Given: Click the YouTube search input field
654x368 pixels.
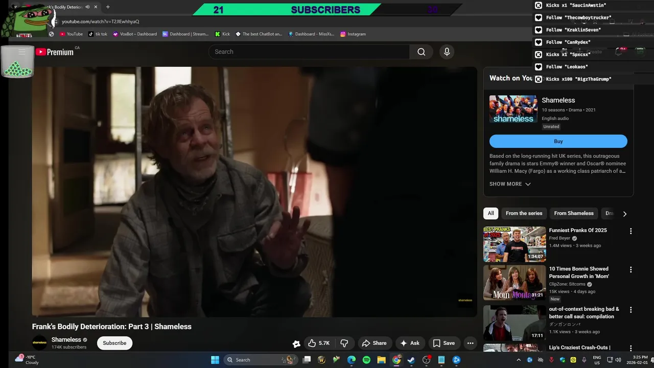Looking at the screenshot, I should click(x=309, y=52).
